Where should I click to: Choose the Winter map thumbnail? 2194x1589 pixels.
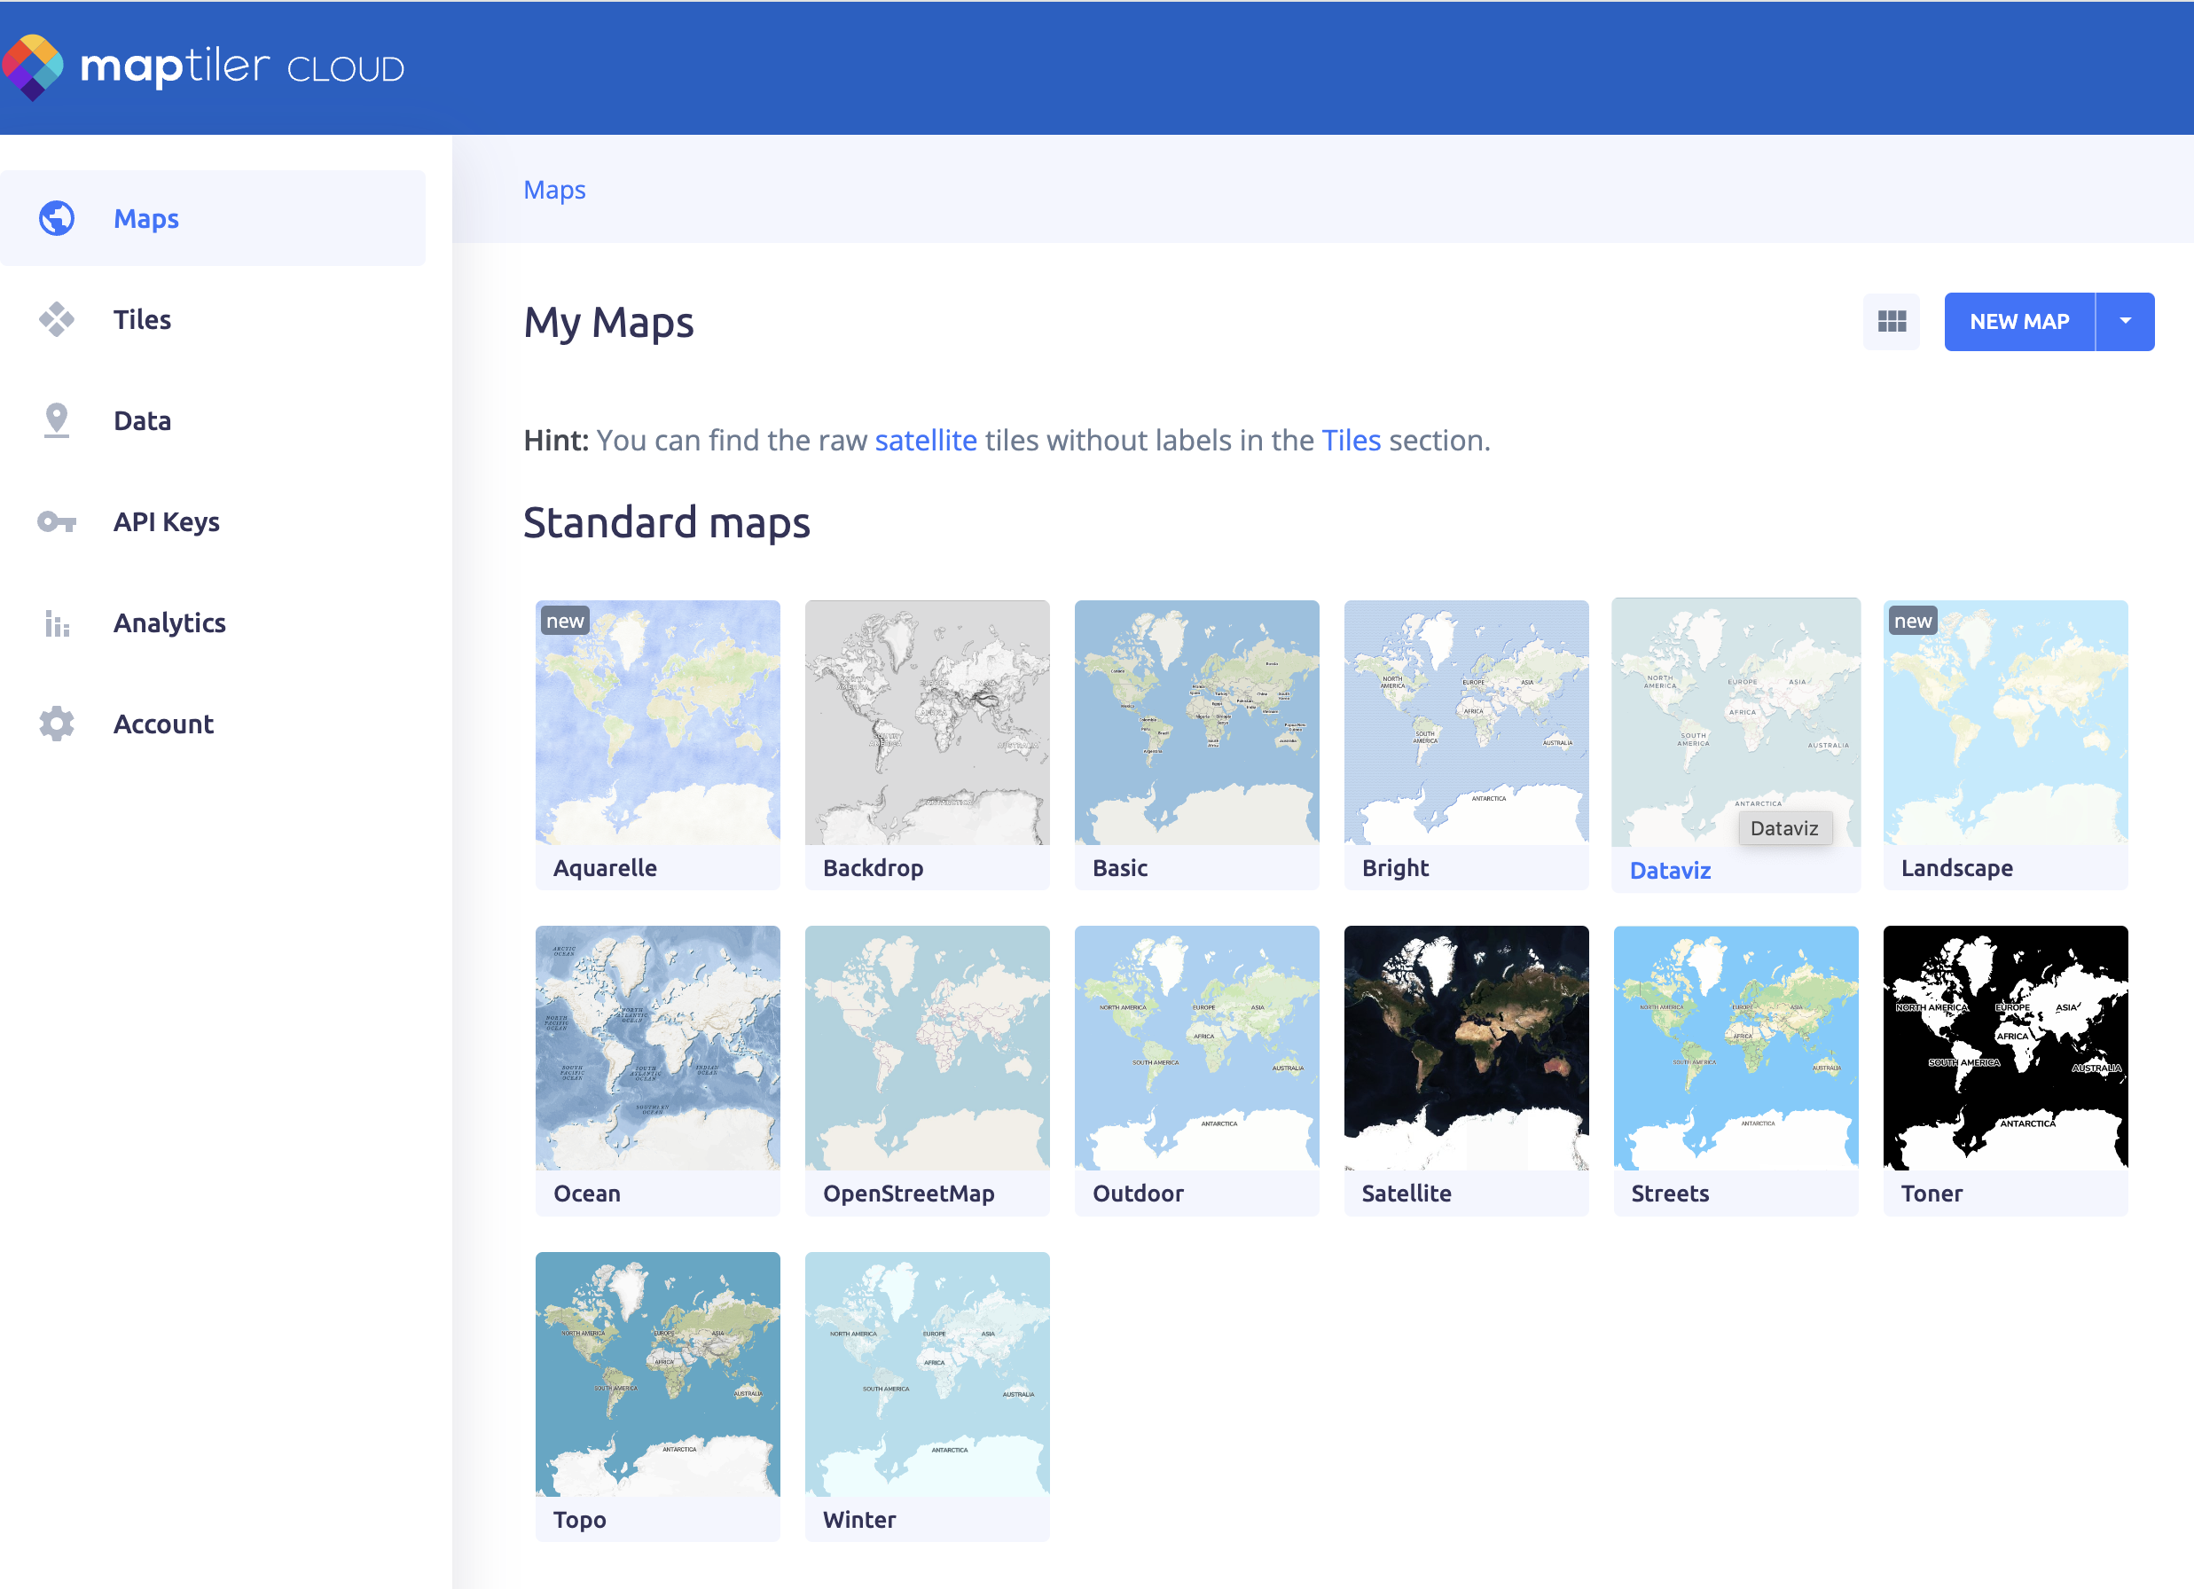point(927,1374)
